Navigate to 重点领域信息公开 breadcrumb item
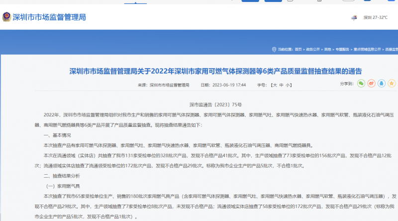 pyautogui.click(x=367, y=50)
